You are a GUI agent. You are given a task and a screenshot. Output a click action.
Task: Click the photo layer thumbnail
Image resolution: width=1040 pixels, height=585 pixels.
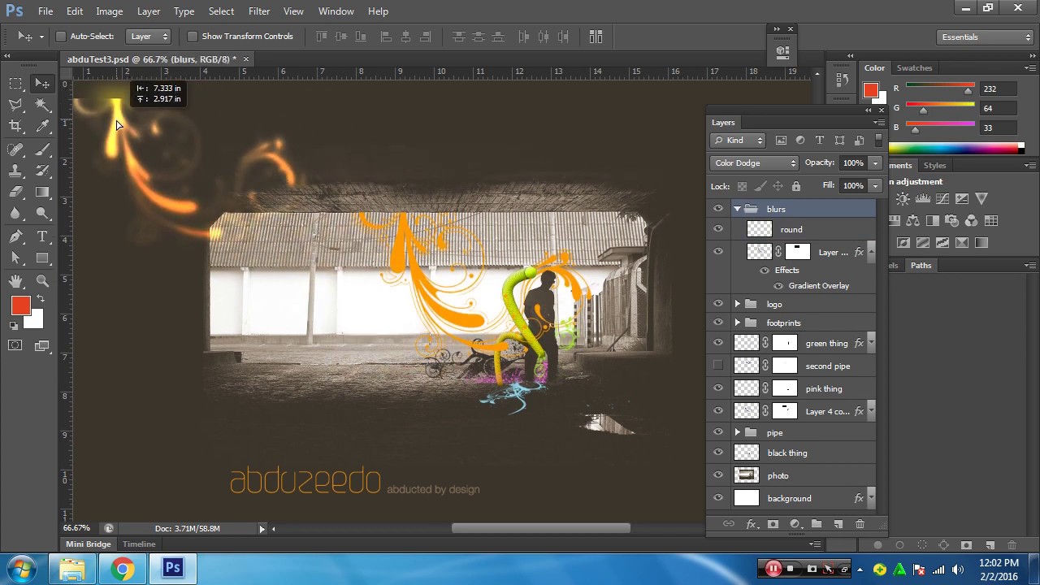point(746,475)
